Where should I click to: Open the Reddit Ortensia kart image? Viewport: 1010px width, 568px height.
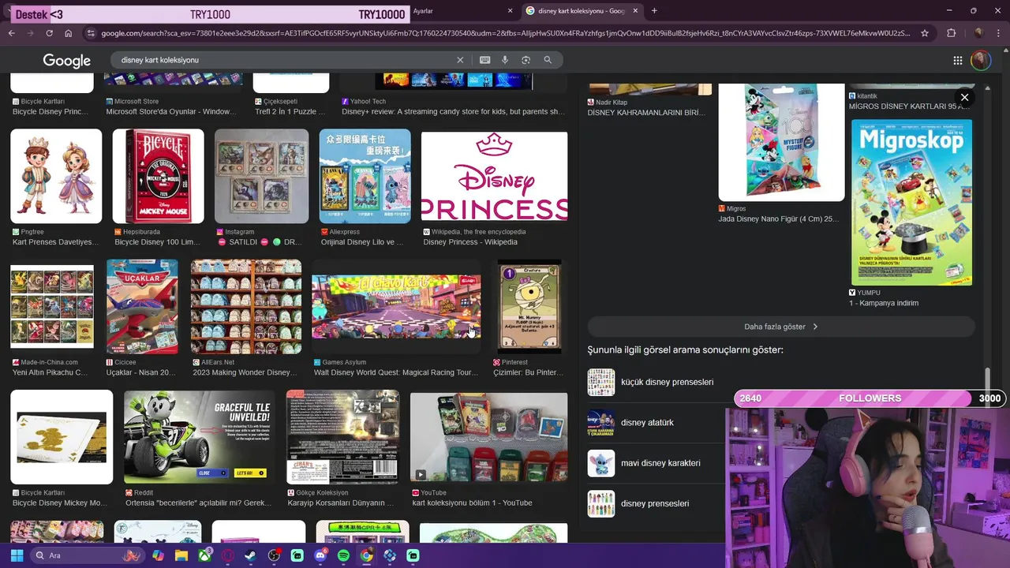pyautogui.click(x=199, y=437)
